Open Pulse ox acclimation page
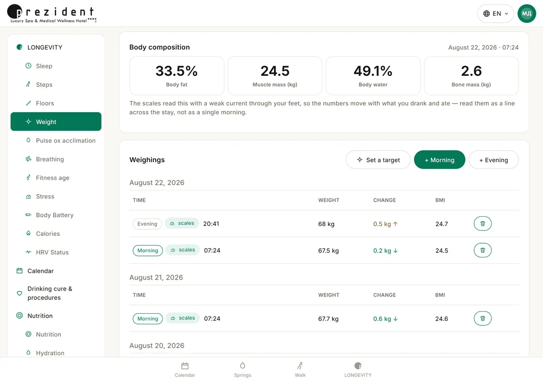The width and height of the screenshot is (543, 381). [x=56, y=141]
